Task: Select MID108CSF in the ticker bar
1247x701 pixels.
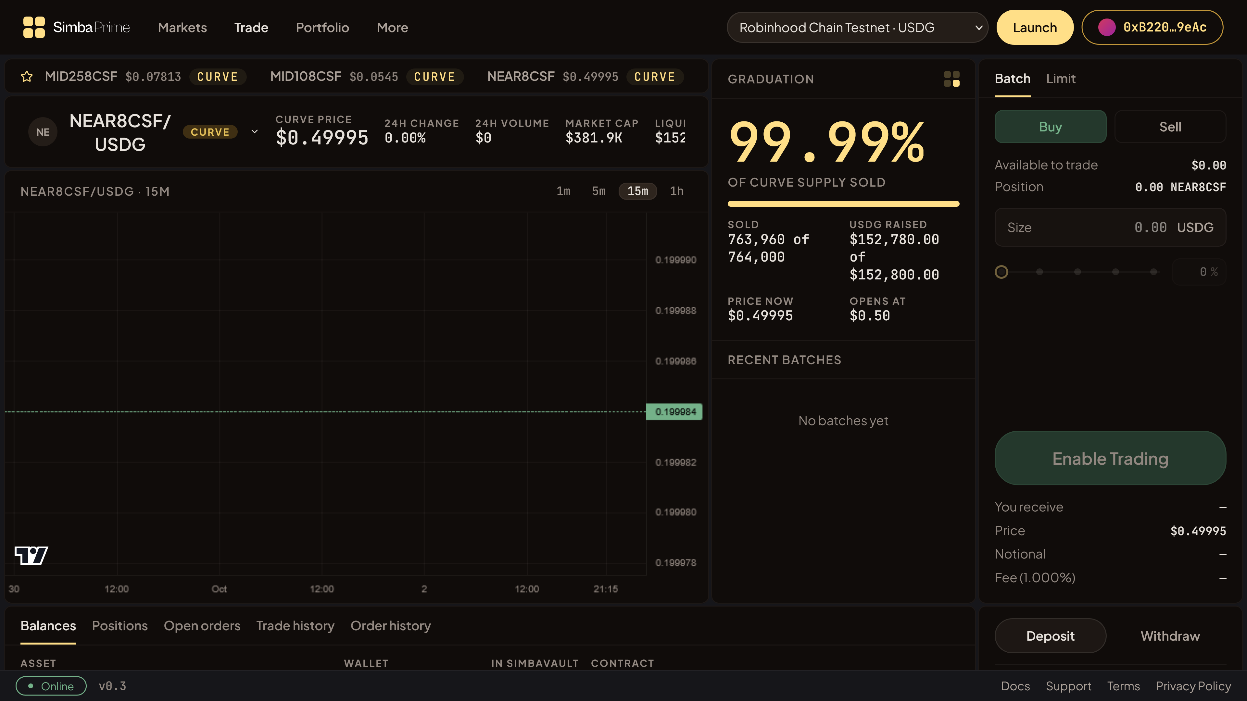Action: (366, 77)
